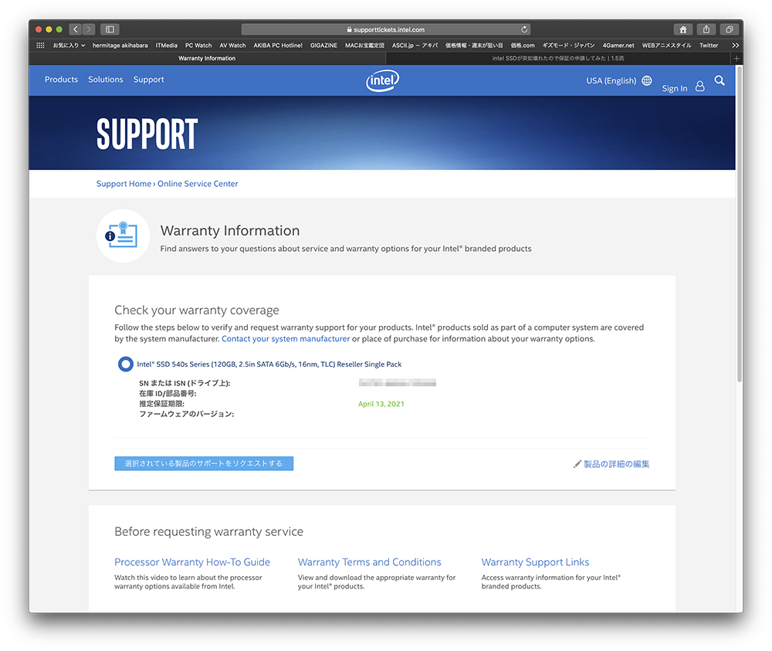Open the 価格.com bookmark
Viewport: 772px width, 651px height.
pyautogui.click(x=523, y=46)
